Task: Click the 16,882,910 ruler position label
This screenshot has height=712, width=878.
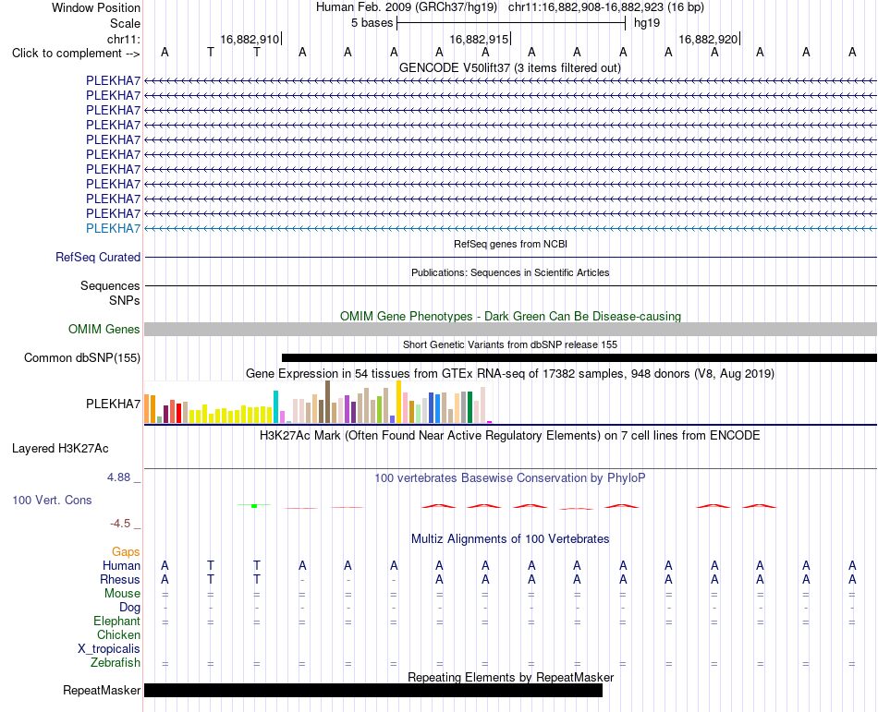Action: coord(250,39)
